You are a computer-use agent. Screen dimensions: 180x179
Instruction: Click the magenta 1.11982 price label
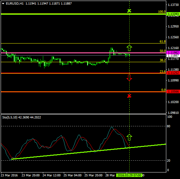173,53
